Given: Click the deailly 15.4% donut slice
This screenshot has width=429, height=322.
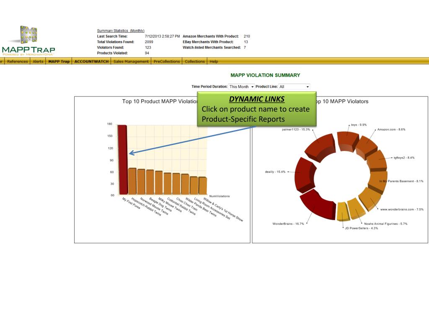Looking at the screenshot, I should [305, 175].
